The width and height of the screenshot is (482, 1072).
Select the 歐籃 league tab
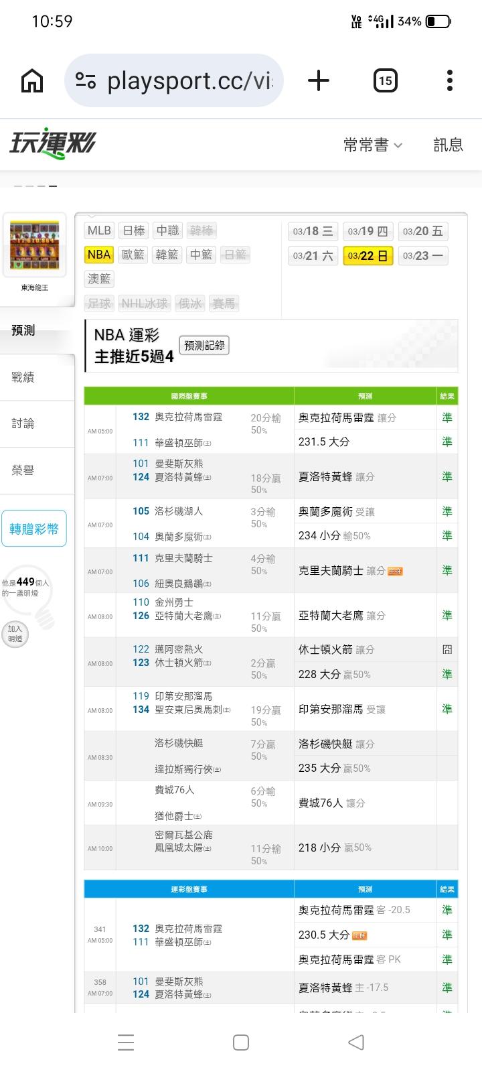133,255
